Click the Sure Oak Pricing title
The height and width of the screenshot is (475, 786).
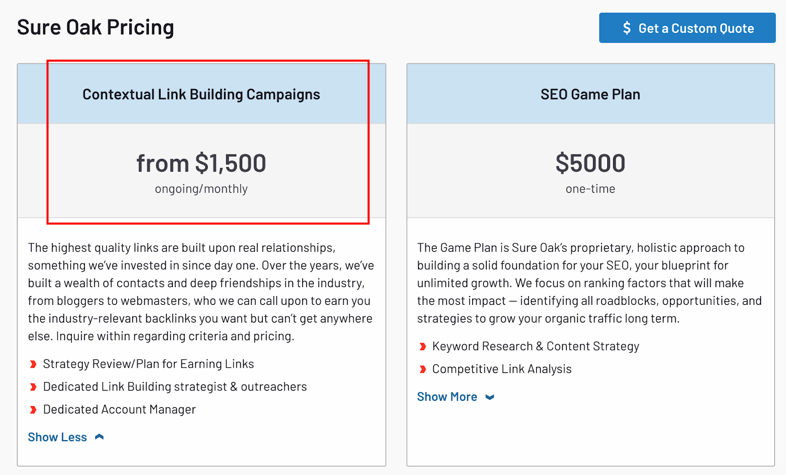(95, 28)
